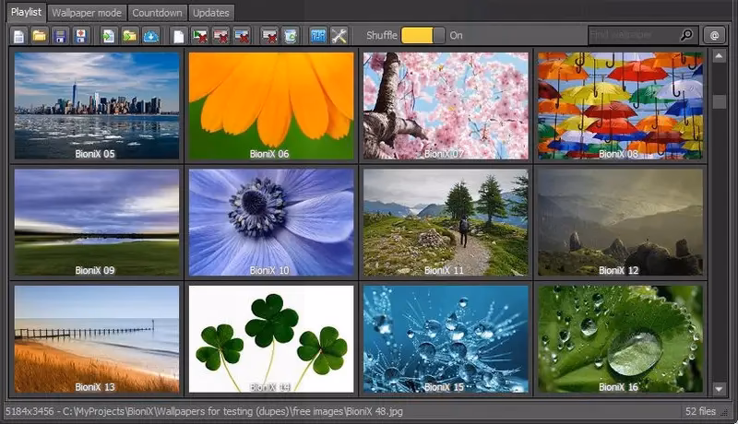
Task: Add folder using the folder with green arrow icon
Action: [x=129, y=36]
